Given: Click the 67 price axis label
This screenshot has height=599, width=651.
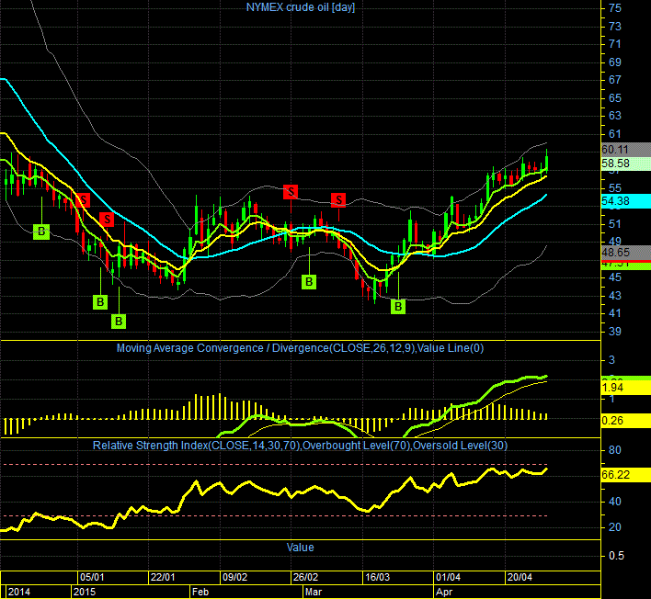Looking at the screenshot, I should (615, 80).
